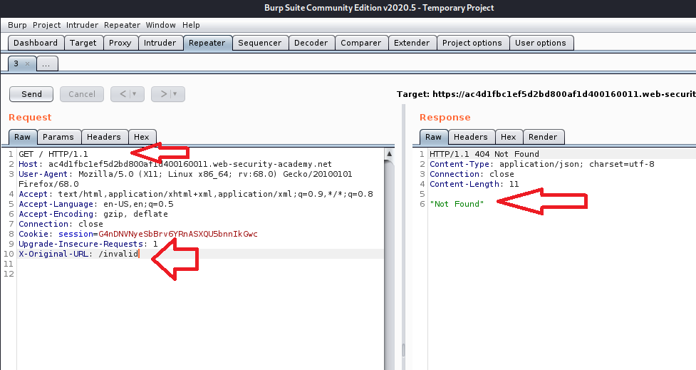
Task: Click the Accept-Encoding header line
Action: click(93, 214)
